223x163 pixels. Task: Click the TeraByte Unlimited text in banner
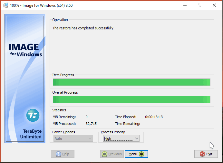[31, 134]
